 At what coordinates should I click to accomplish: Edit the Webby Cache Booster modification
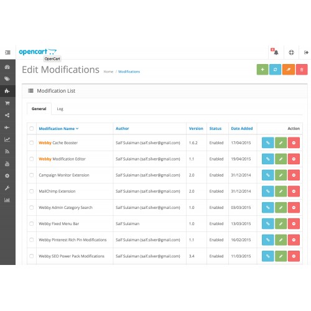click(x=281, y=142)
